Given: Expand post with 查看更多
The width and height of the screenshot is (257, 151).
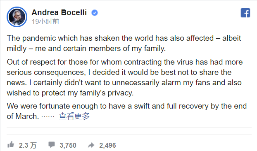Looking at the screenshot, I should (x=74, y=116).
